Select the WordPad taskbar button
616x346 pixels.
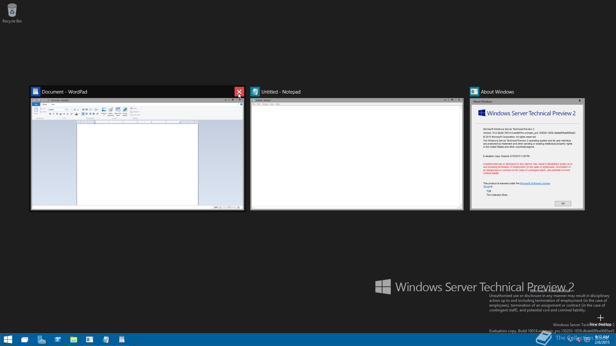pyautogui.click(x=122, y=340)
